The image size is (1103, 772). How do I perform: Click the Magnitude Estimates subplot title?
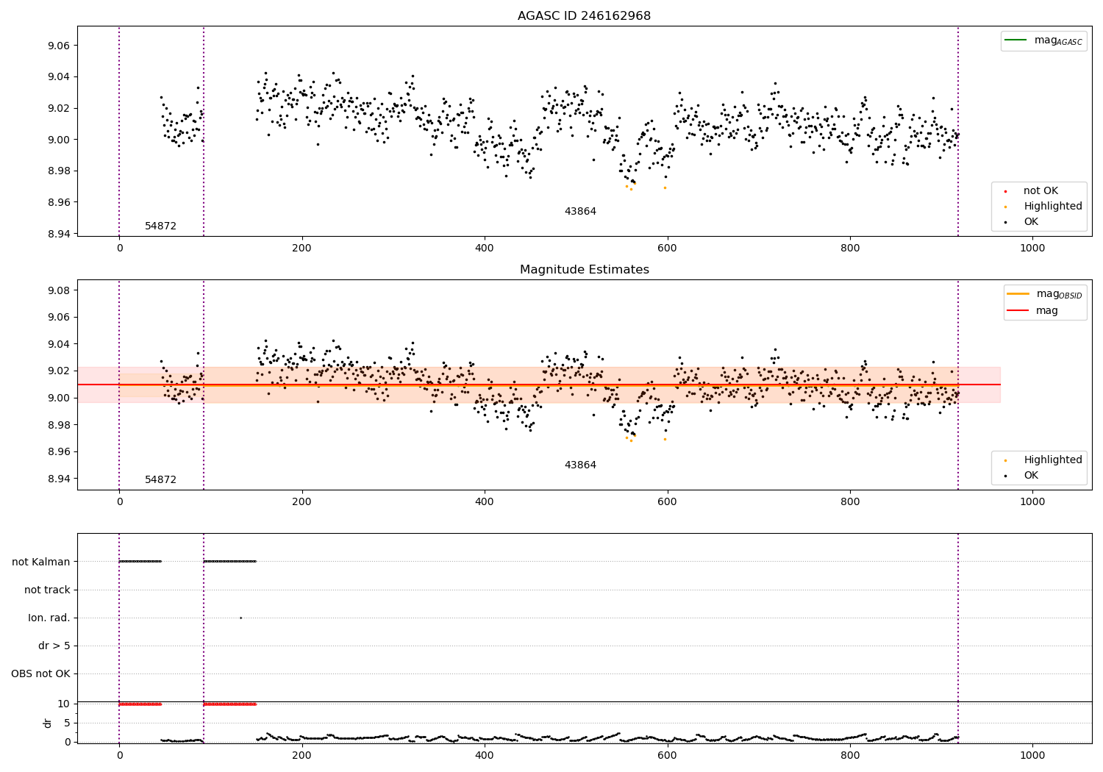click(x=584, y=269)
